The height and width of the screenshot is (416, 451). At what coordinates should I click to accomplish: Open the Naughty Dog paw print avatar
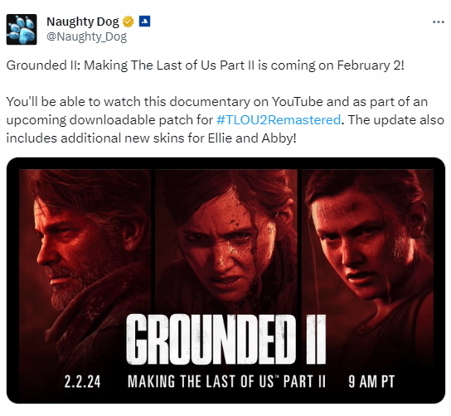click(x=22, y=29)
